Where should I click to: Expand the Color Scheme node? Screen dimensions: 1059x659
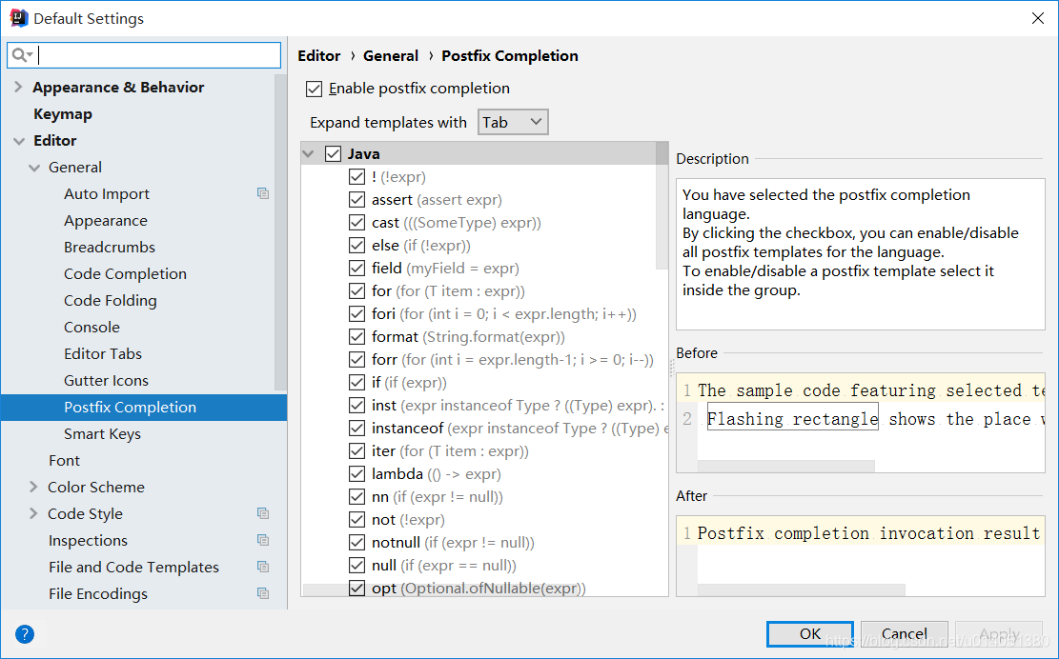coord(34,487)
